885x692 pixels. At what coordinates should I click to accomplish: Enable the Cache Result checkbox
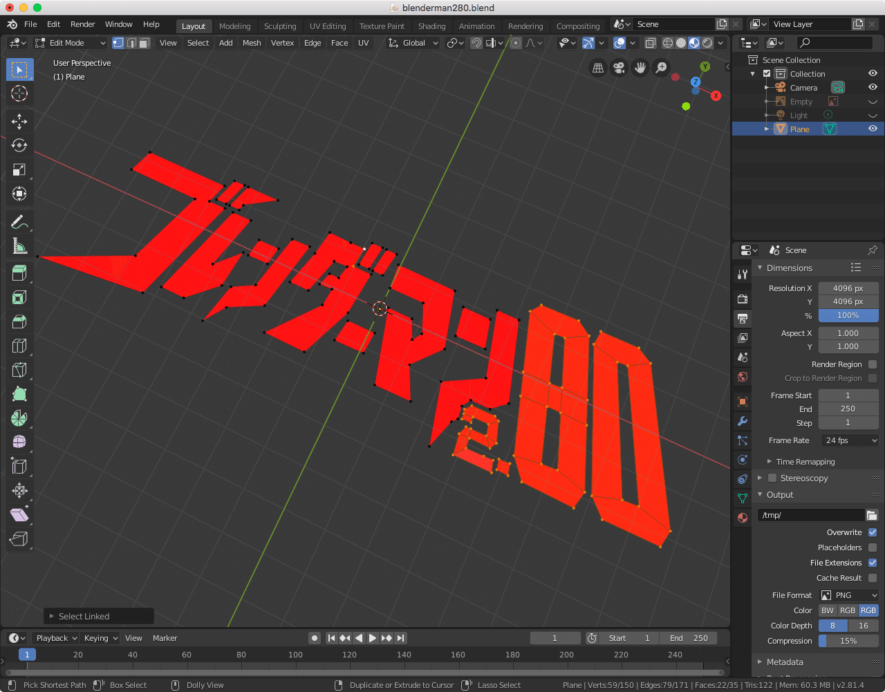click(873, 578)
